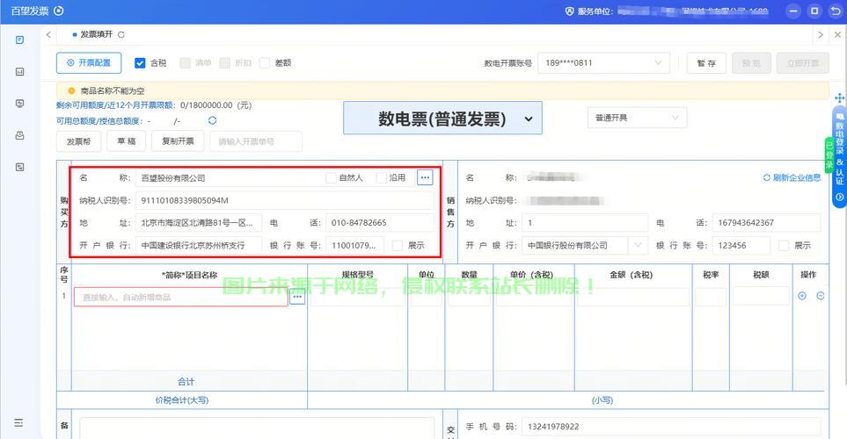
Task: Switch to the 发票填开 tab
Action: 96,34
